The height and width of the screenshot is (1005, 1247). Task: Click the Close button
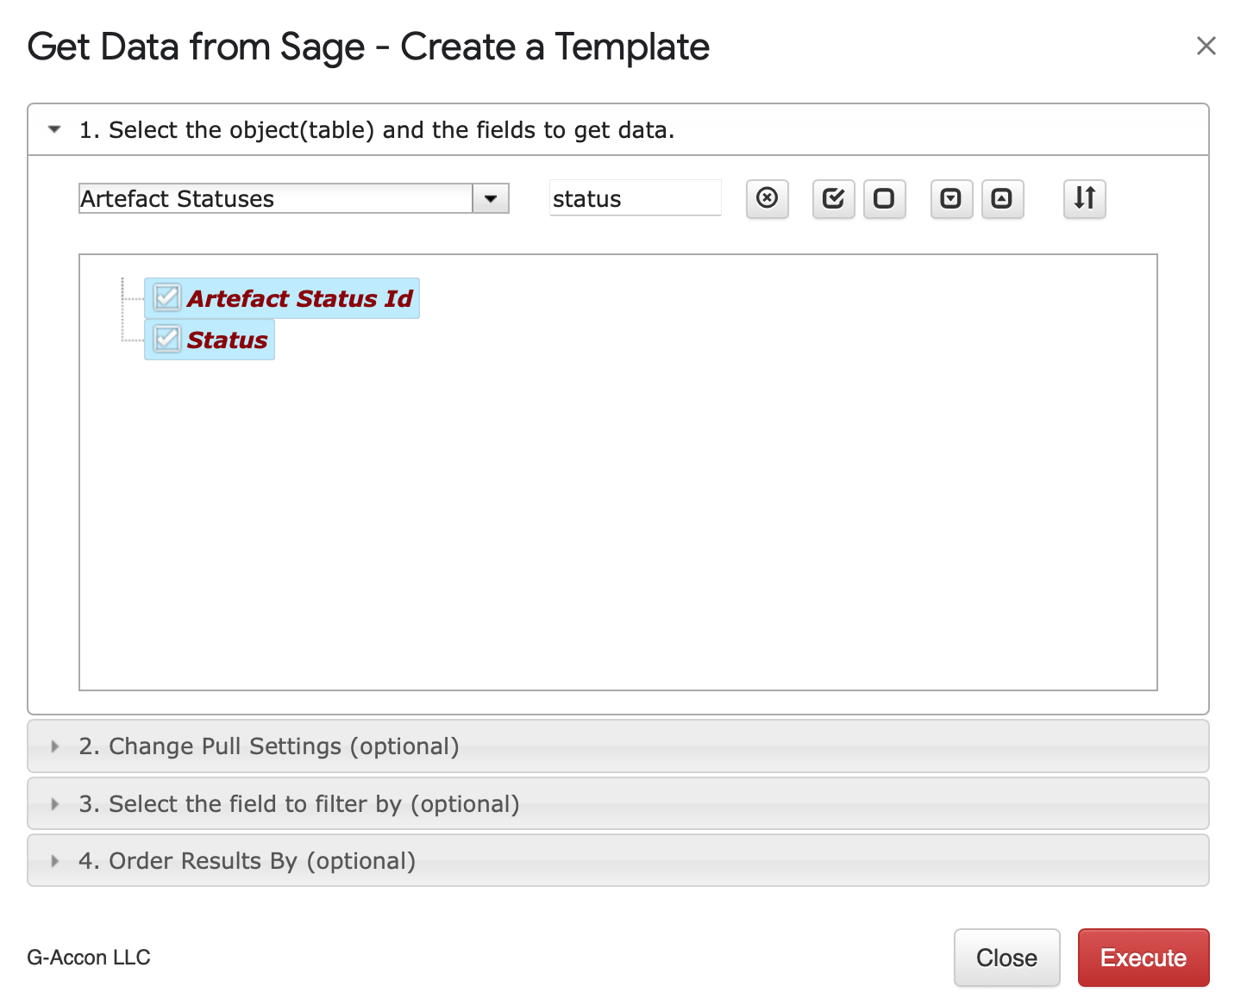(1006, 958)
